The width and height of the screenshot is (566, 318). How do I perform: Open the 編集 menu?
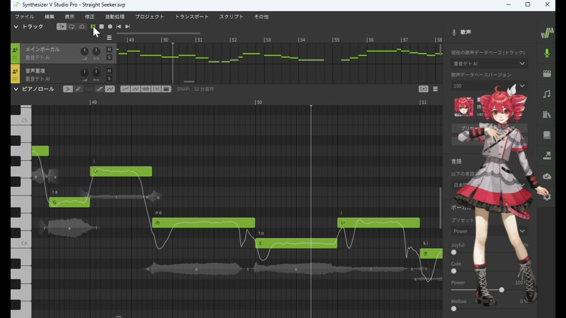[x=50, y=16]
